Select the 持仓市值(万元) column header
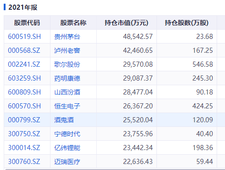This screenshot has height=170, width=225. click(x=126, y=23)
